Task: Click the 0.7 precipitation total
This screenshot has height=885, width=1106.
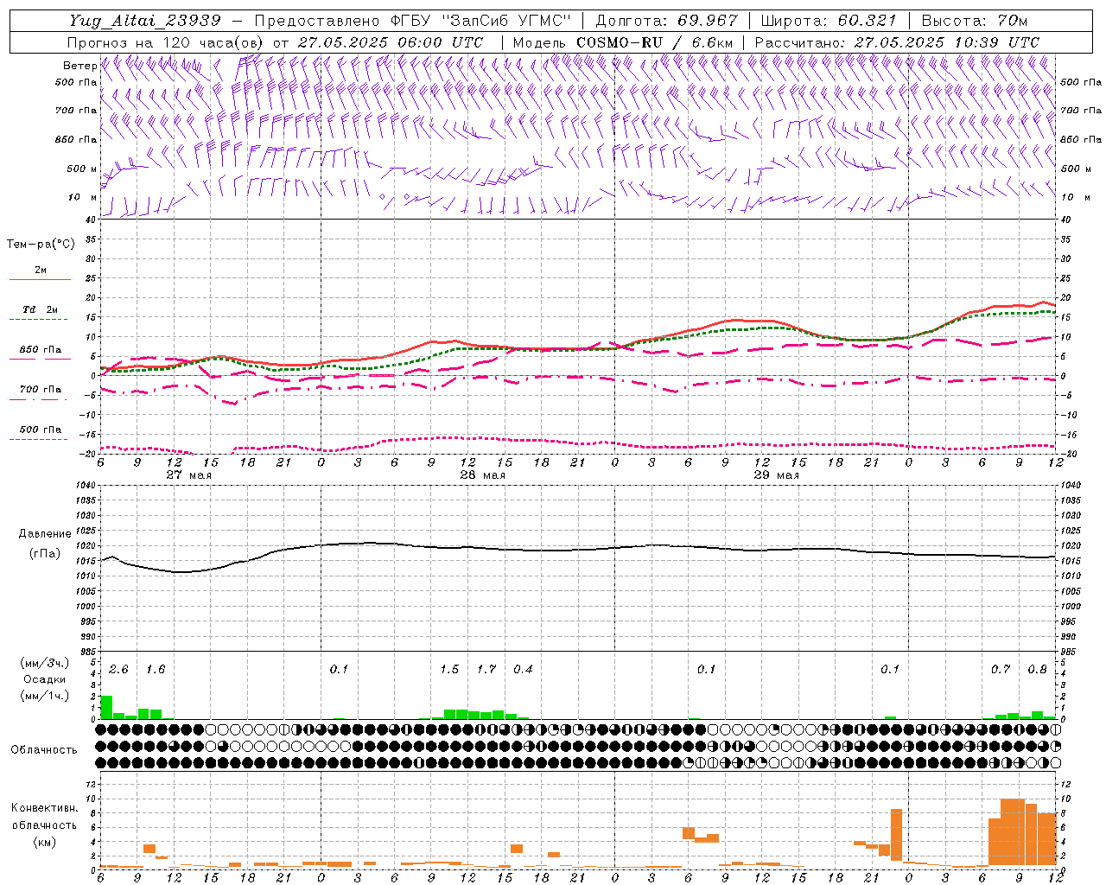Action: pyautogui.click(x=1001, y=670)
